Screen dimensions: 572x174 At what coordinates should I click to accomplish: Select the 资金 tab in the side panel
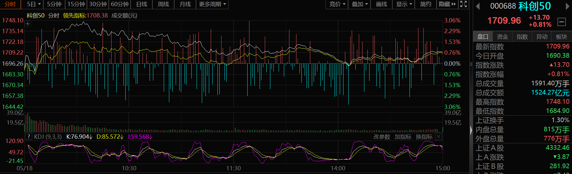coord(502,37)
